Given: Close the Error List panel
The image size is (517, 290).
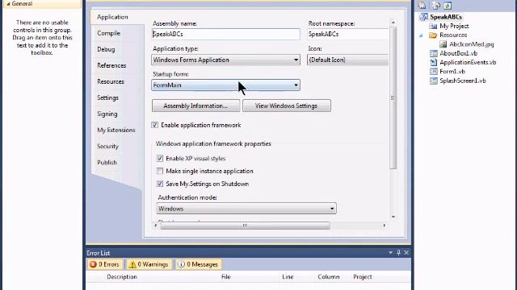Looking at the screenshot, I should pyautogui.click(x=406, y=252).
